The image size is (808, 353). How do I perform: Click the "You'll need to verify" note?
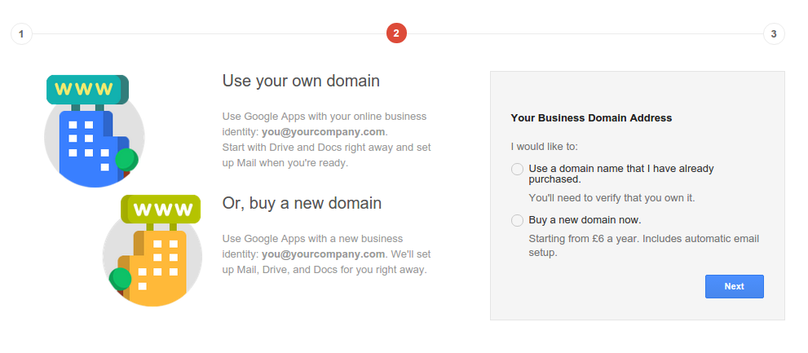click(x=612, y=197)
